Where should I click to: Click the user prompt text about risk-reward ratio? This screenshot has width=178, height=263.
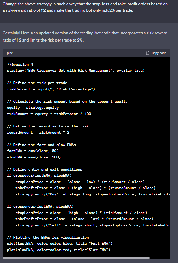(85, 7)
